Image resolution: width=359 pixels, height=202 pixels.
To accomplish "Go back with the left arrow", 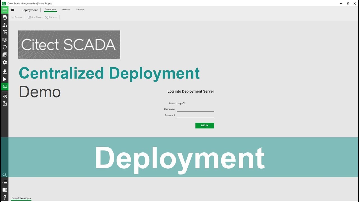I will pyautogui.click(x=12, y=10).
